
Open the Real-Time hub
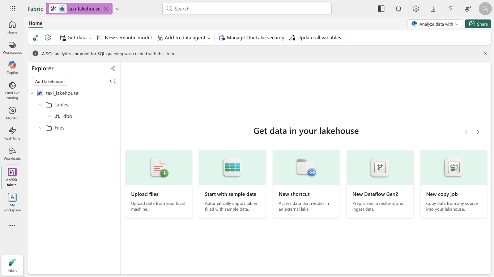12,133
